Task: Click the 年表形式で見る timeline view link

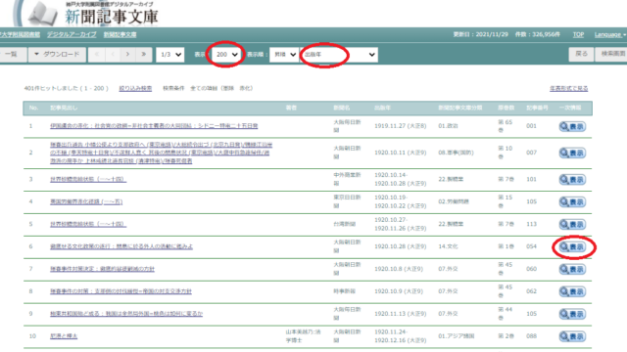Action: click(x=568, y=88)
